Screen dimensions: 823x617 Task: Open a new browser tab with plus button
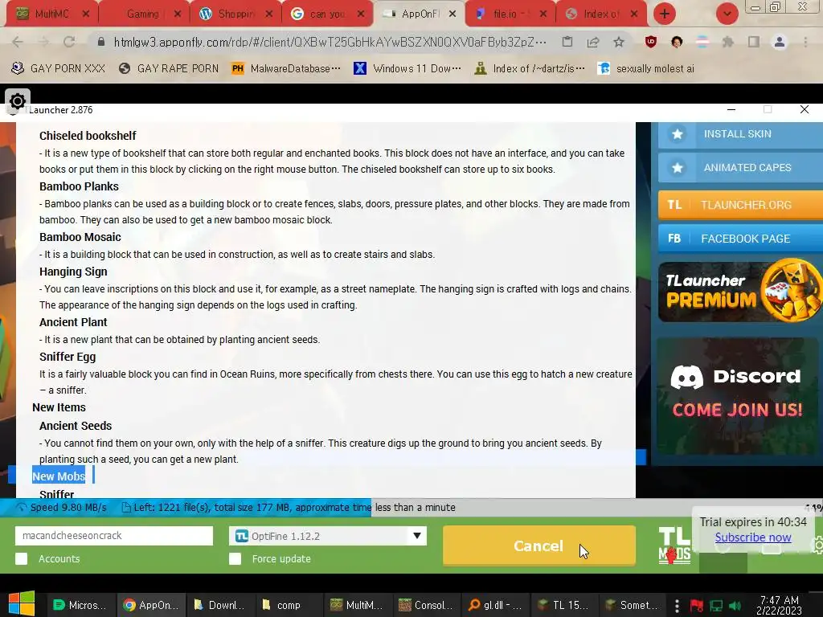665,14
